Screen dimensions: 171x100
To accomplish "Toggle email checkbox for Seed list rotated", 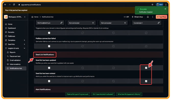I will (x=49, y=81).
